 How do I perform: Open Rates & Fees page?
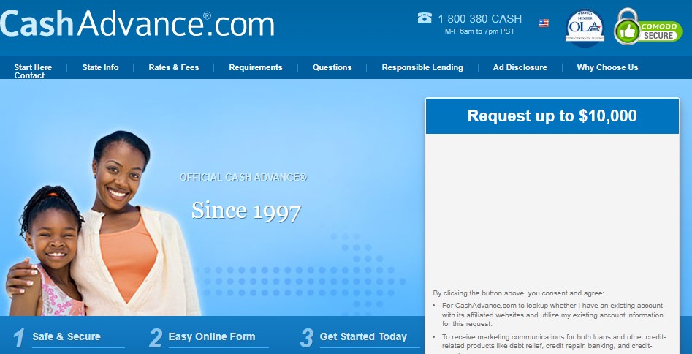[174, 67]
